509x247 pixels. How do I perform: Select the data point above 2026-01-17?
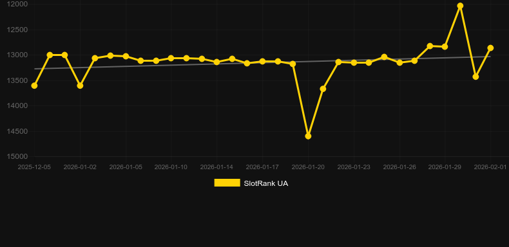pos(262,61)
